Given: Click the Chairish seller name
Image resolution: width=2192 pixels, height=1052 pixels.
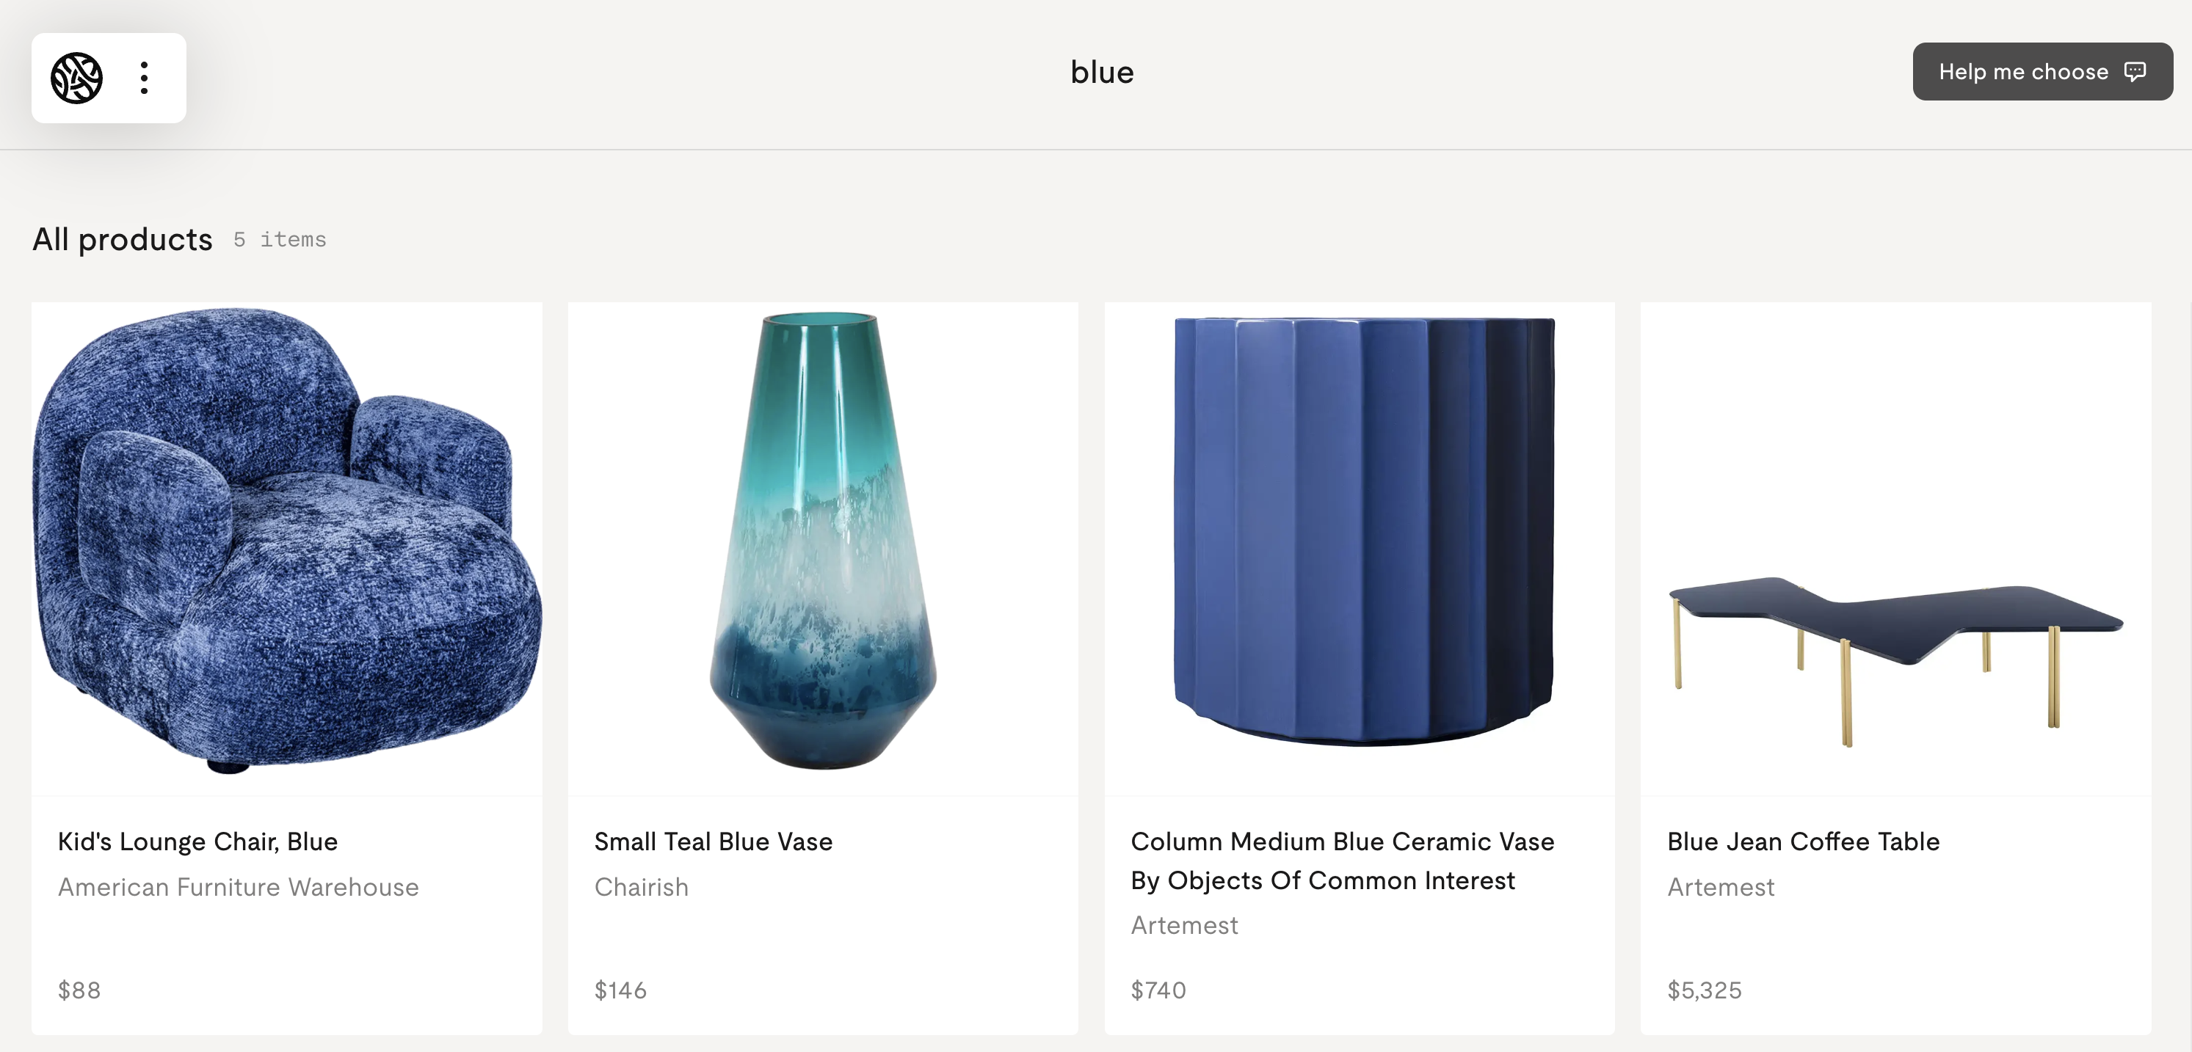Looking at the screenshot, I should pos(642,887).
